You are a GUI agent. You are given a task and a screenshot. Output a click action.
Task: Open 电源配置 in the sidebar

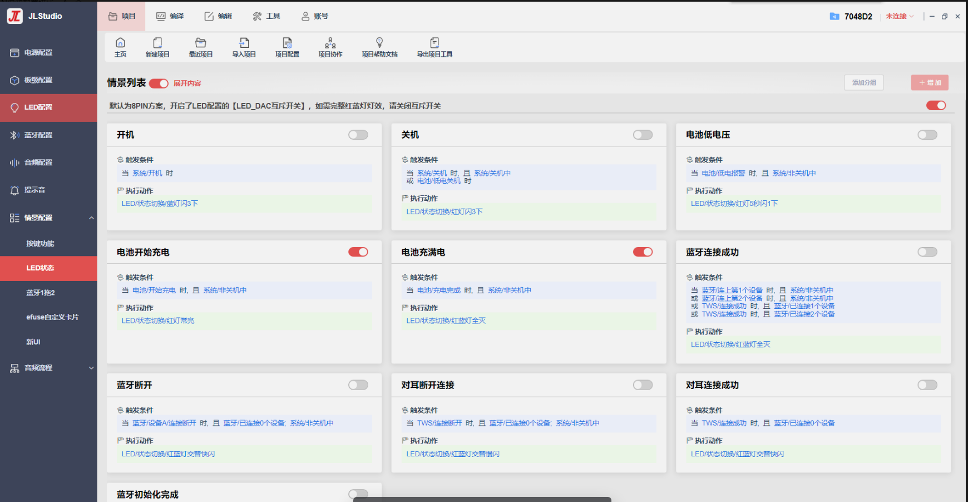tap(48, 52)
